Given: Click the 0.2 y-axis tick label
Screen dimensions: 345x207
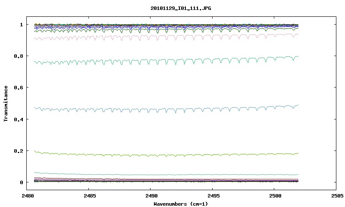Looking at the screenshot, I should coord(19,151).
